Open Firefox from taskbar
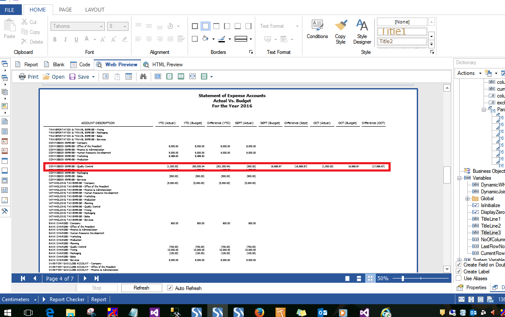This screenshot has height=317, width=505. [x=259, y=312]
